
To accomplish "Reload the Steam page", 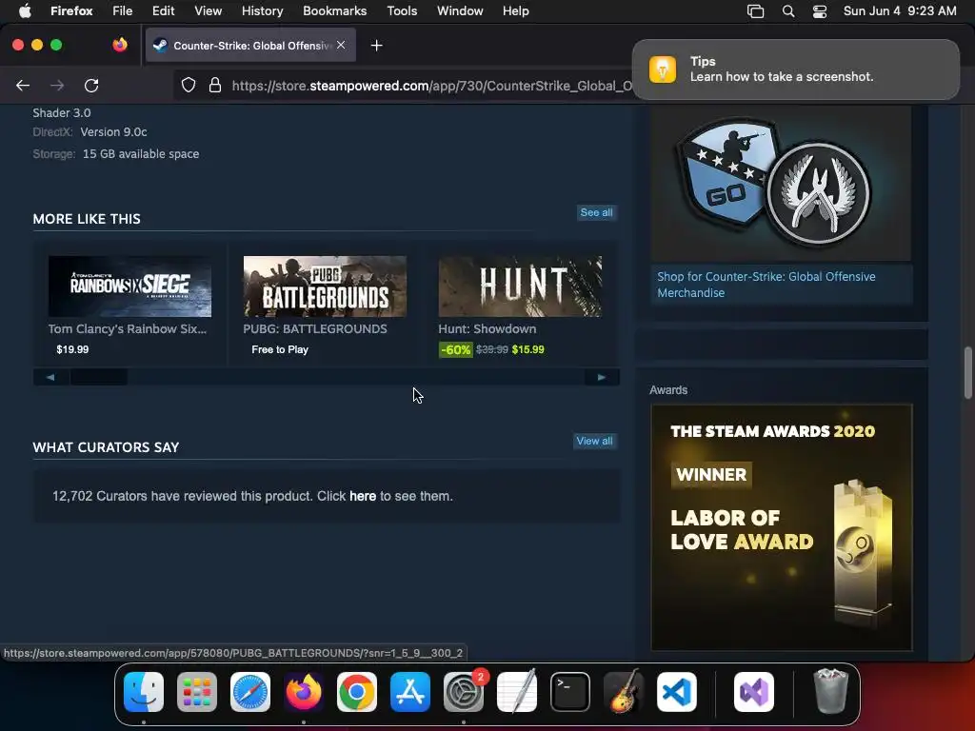I will click(x=91, y=85).
